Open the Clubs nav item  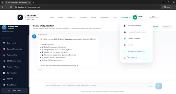tap(115, 17)
